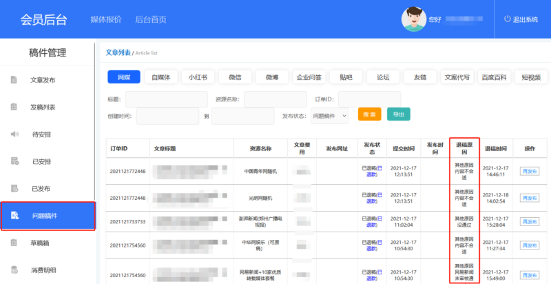Switch to the 文案代写 tab
This screenshot has width=551, height=284.
457,77
